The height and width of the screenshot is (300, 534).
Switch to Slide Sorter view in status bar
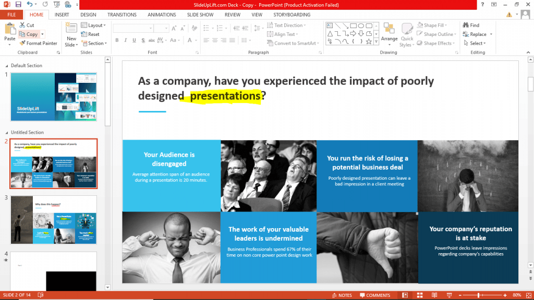[420, 295]
